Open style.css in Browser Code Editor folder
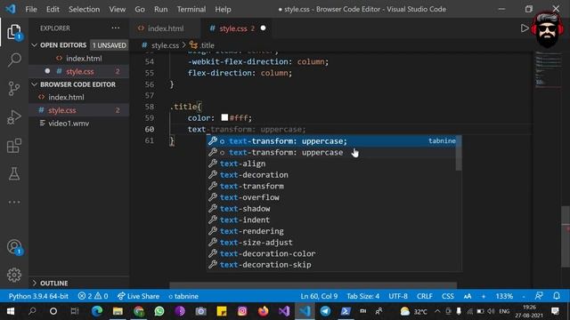 79,110
